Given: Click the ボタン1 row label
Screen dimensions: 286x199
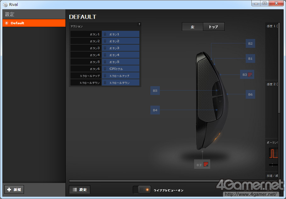Looking at the screenshot, I should pyautogui.click(x=86, y=34).
